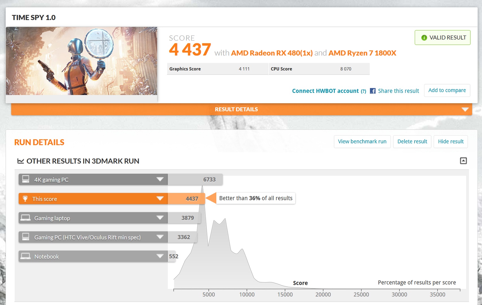Click the Valid Result button
This screenshot has height=305, width=482.
click(x=442, y=38)
